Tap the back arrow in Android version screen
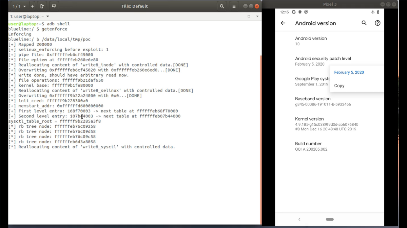This screenshot has width=407, height=228. click(x=283, y=23)
